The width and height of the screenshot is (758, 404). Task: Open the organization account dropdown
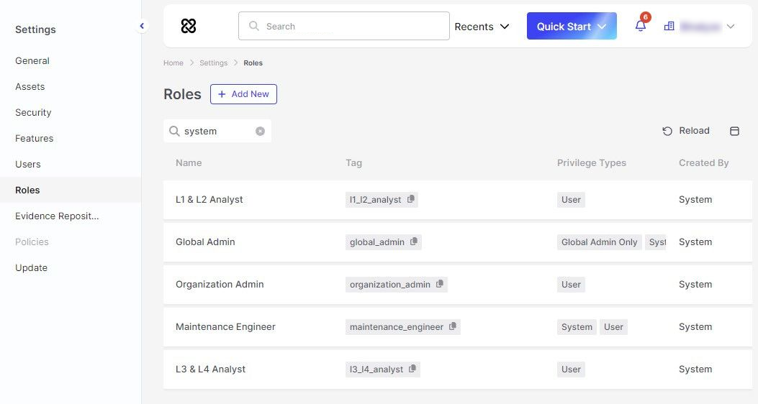pyautogui.click(x=699, y=27)
